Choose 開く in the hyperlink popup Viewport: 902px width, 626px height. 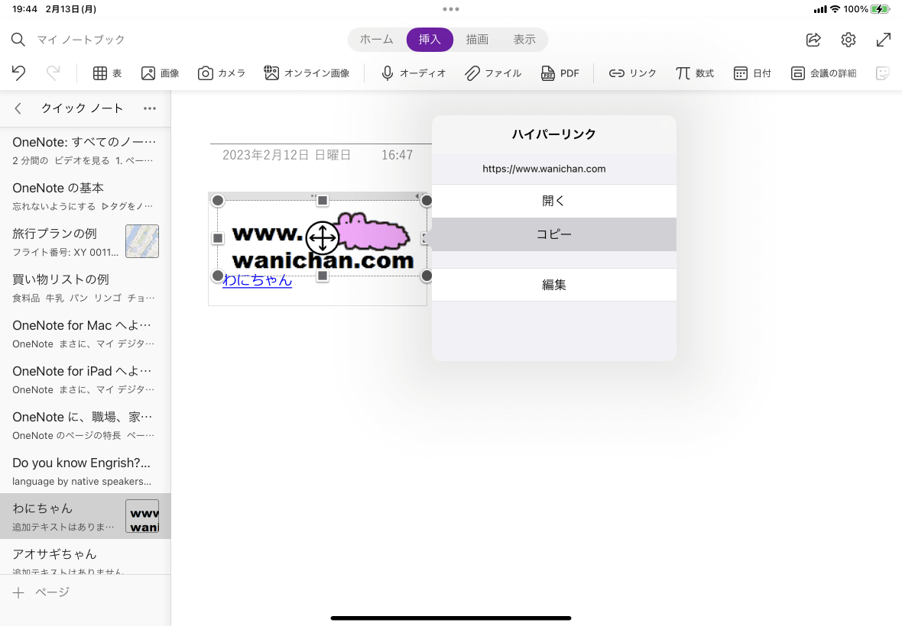pos(554,201)
